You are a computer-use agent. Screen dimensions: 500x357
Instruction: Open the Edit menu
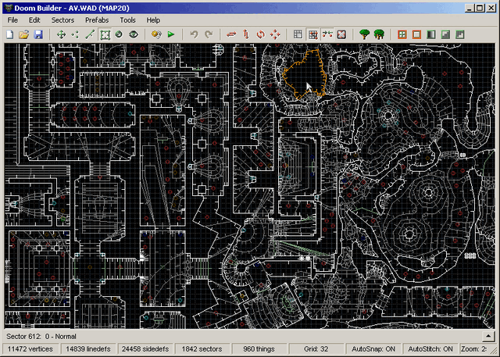point(34,20)
